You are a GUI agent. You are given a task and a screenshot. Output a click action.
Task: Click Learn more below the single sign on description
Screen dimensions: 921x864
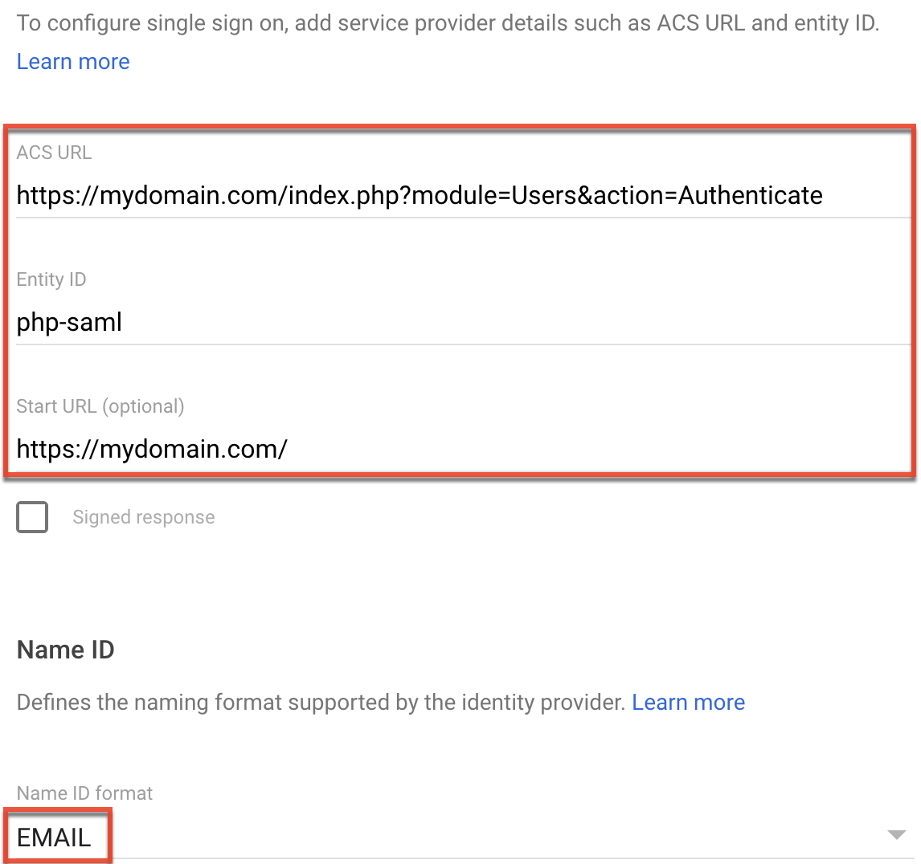pyautogui.click(x=72, y=61)
